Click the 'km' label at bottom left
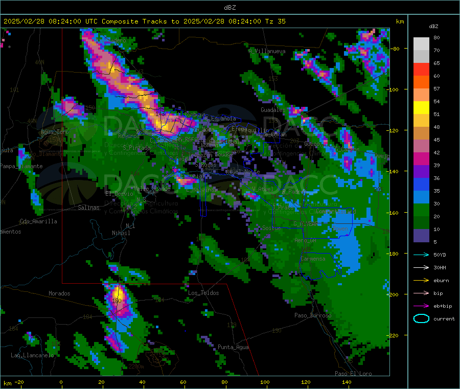This screenshot has height=389, width=460. tap(7, 383)
